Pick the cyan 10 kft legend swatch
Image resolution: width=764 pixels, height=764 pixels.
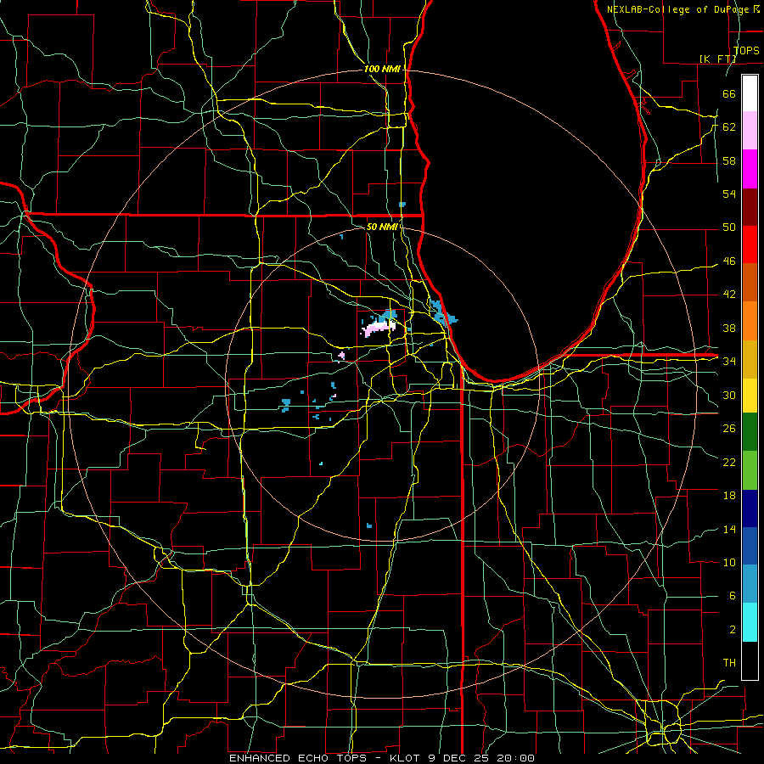tap(750, 621)
